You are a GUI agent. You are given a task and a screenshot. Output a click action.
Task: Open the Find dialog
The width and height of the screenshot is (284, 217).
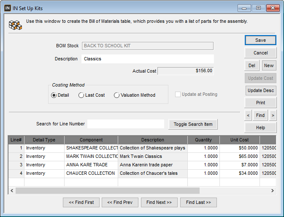pos(260,115)
